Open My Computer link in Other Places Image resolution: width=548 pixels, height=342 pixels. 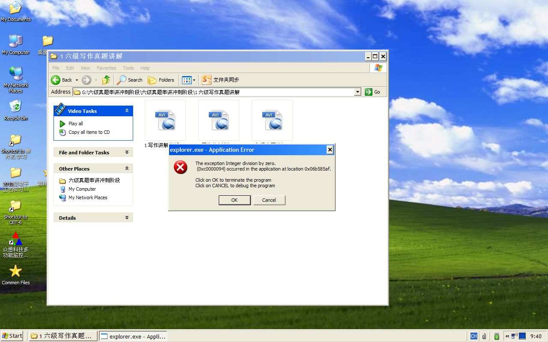click(x=82, y=189)
